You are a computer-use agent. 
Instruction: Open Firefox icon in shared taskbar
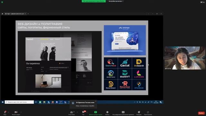click(52, 102)
